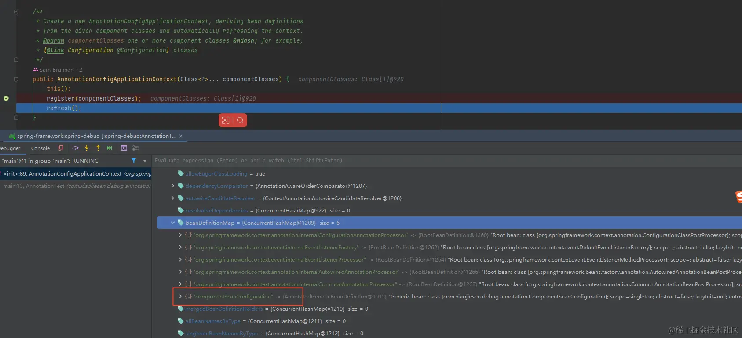Click the tag icon beside singletonBeanNamesByType
Image resolution: width=742 pixels, height=338 pixels.
point(180,333)
